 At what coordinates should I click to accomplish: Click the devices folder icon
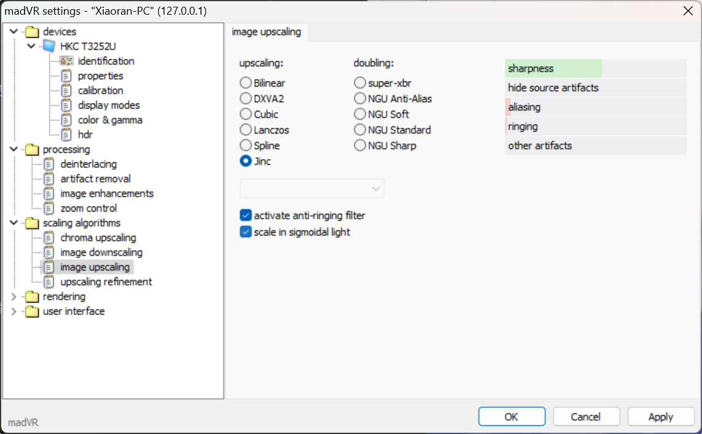[32, 32]
